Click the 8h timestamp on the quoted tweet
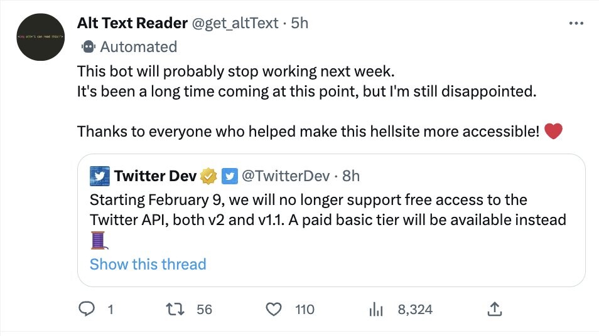 coord(352,176)
